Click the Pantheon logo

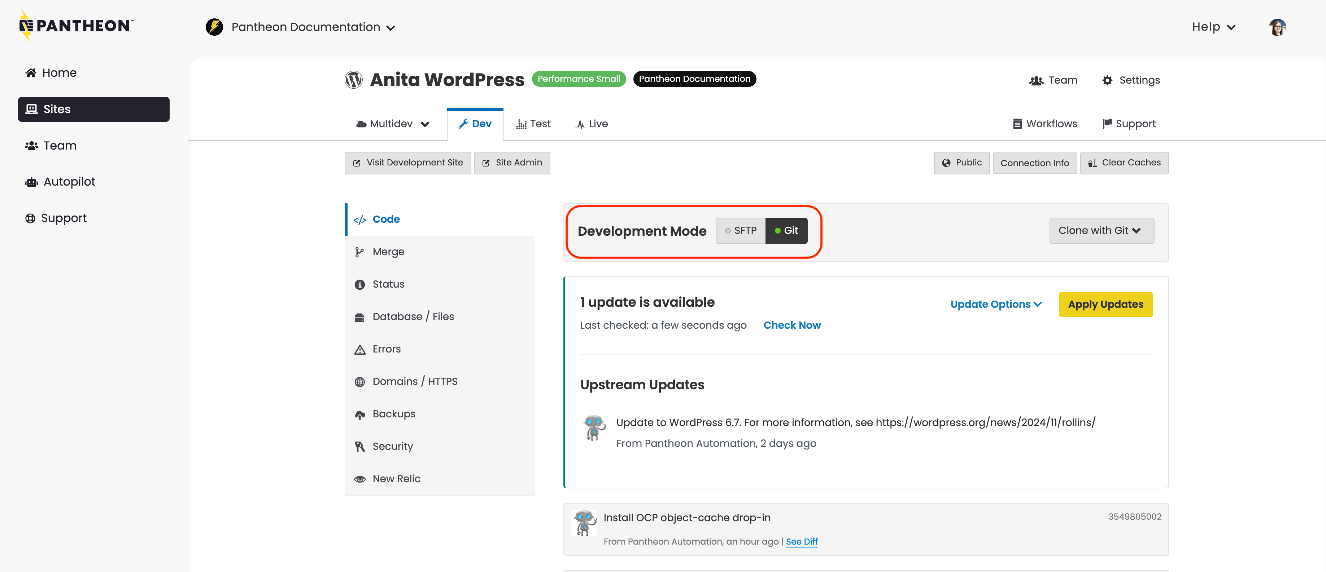coord(76,26)
